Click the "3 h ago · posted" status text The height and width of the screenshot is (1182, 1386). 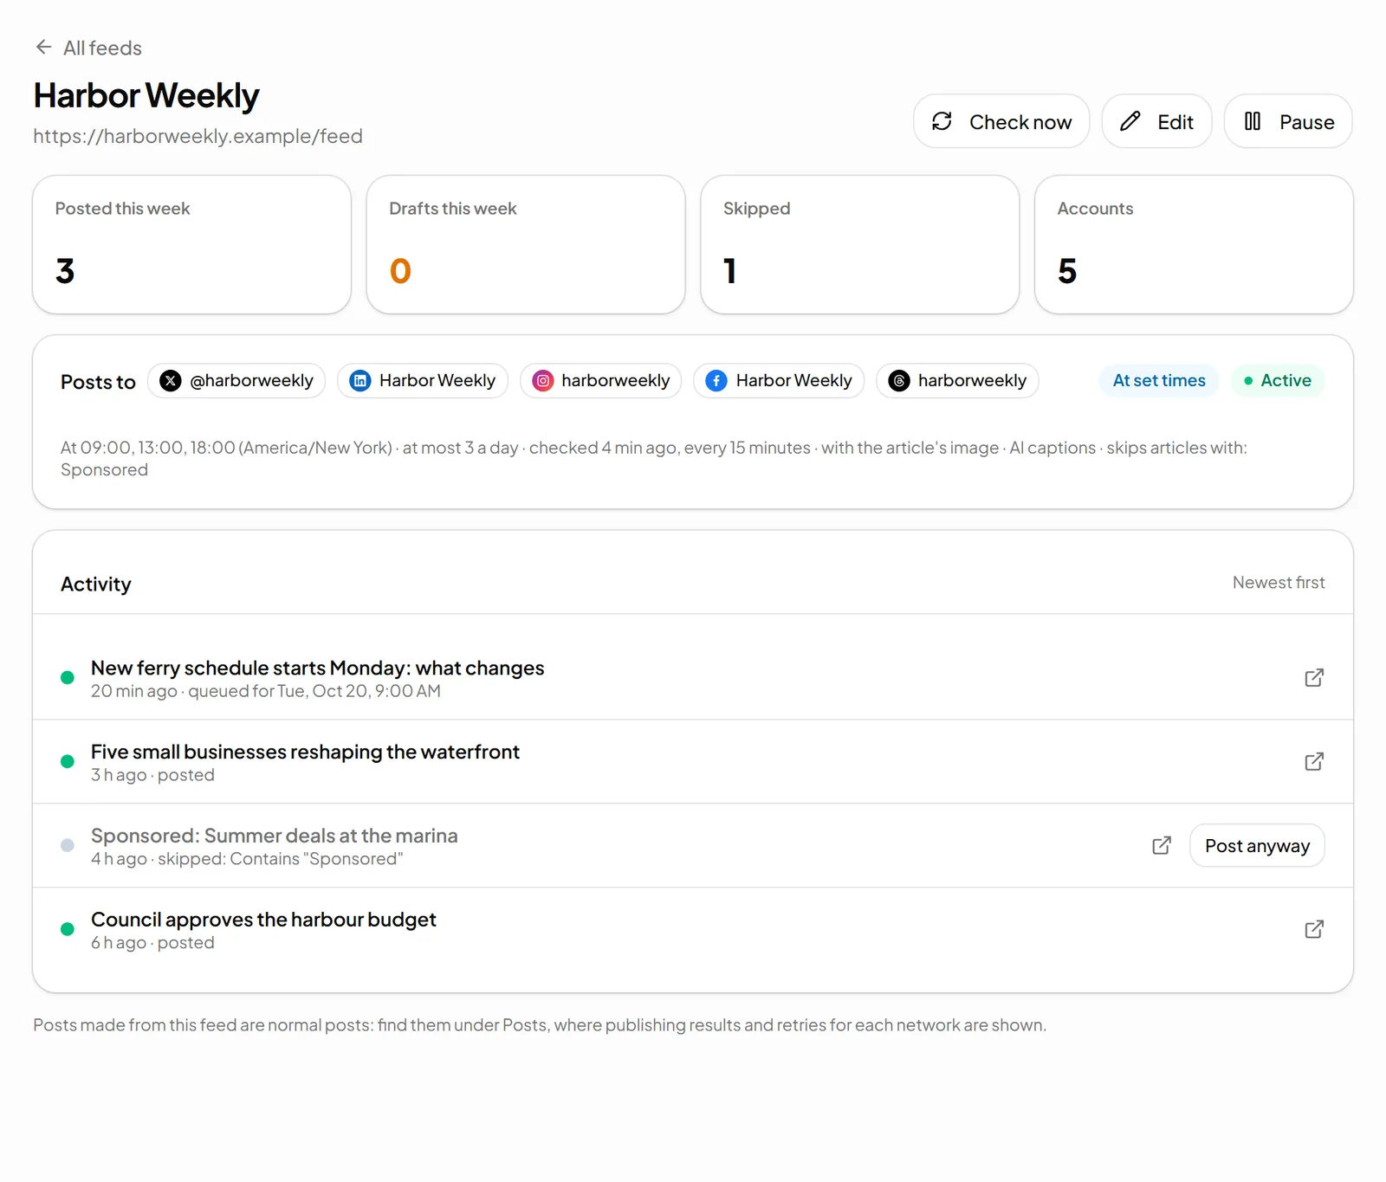[152, 775]
